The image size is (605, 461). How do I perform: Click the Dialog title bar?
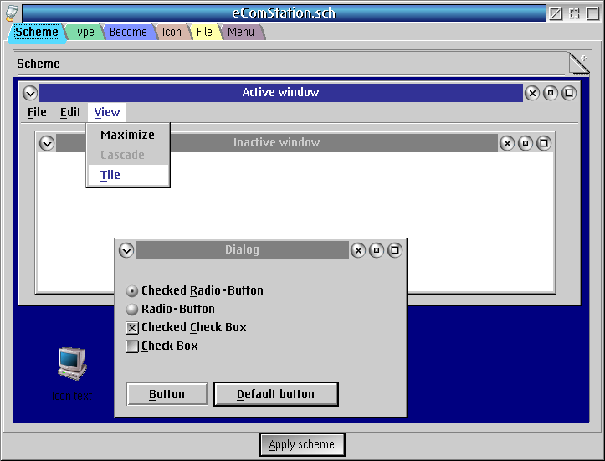(242, 250)
